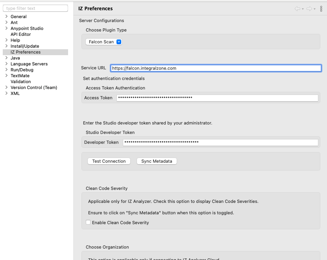This screenshot has width=327, height=260.
Task: Expand the General preferences node
Action: coord(6,16)
